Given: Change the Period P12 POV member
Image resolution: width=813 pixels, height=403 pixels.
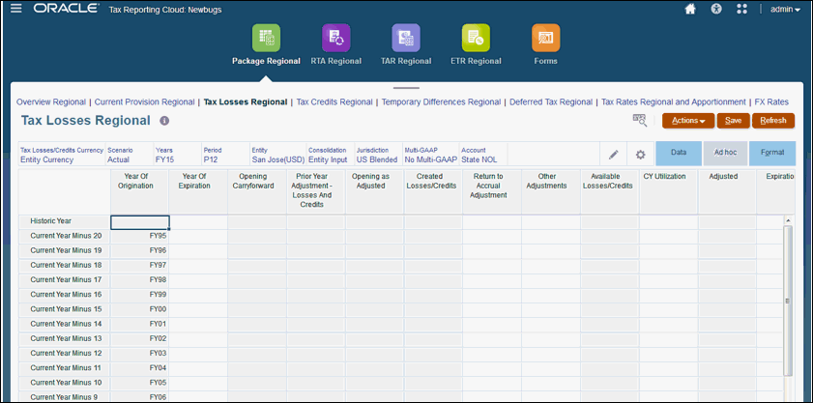Looking at the screenshot, I should pyautogui.click(x=225, y=155).
